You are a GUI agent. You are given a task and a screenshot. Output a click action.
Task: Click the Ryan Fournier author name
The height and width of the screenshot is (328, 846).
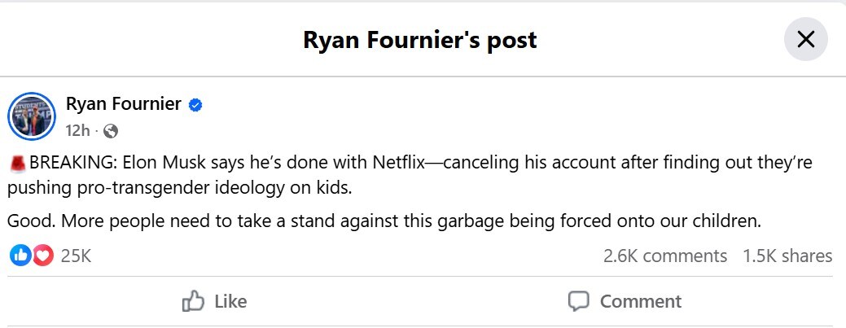(x=123, y=104)
